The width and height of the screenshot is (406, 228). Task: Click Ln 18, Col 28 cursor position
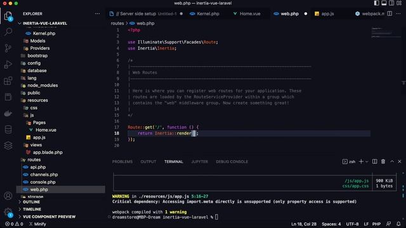coord(304,224)
